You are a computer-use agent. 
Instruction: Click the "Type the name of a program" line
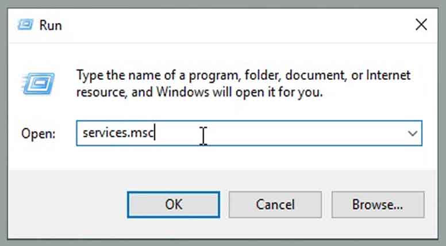click(x=243, y=75)
